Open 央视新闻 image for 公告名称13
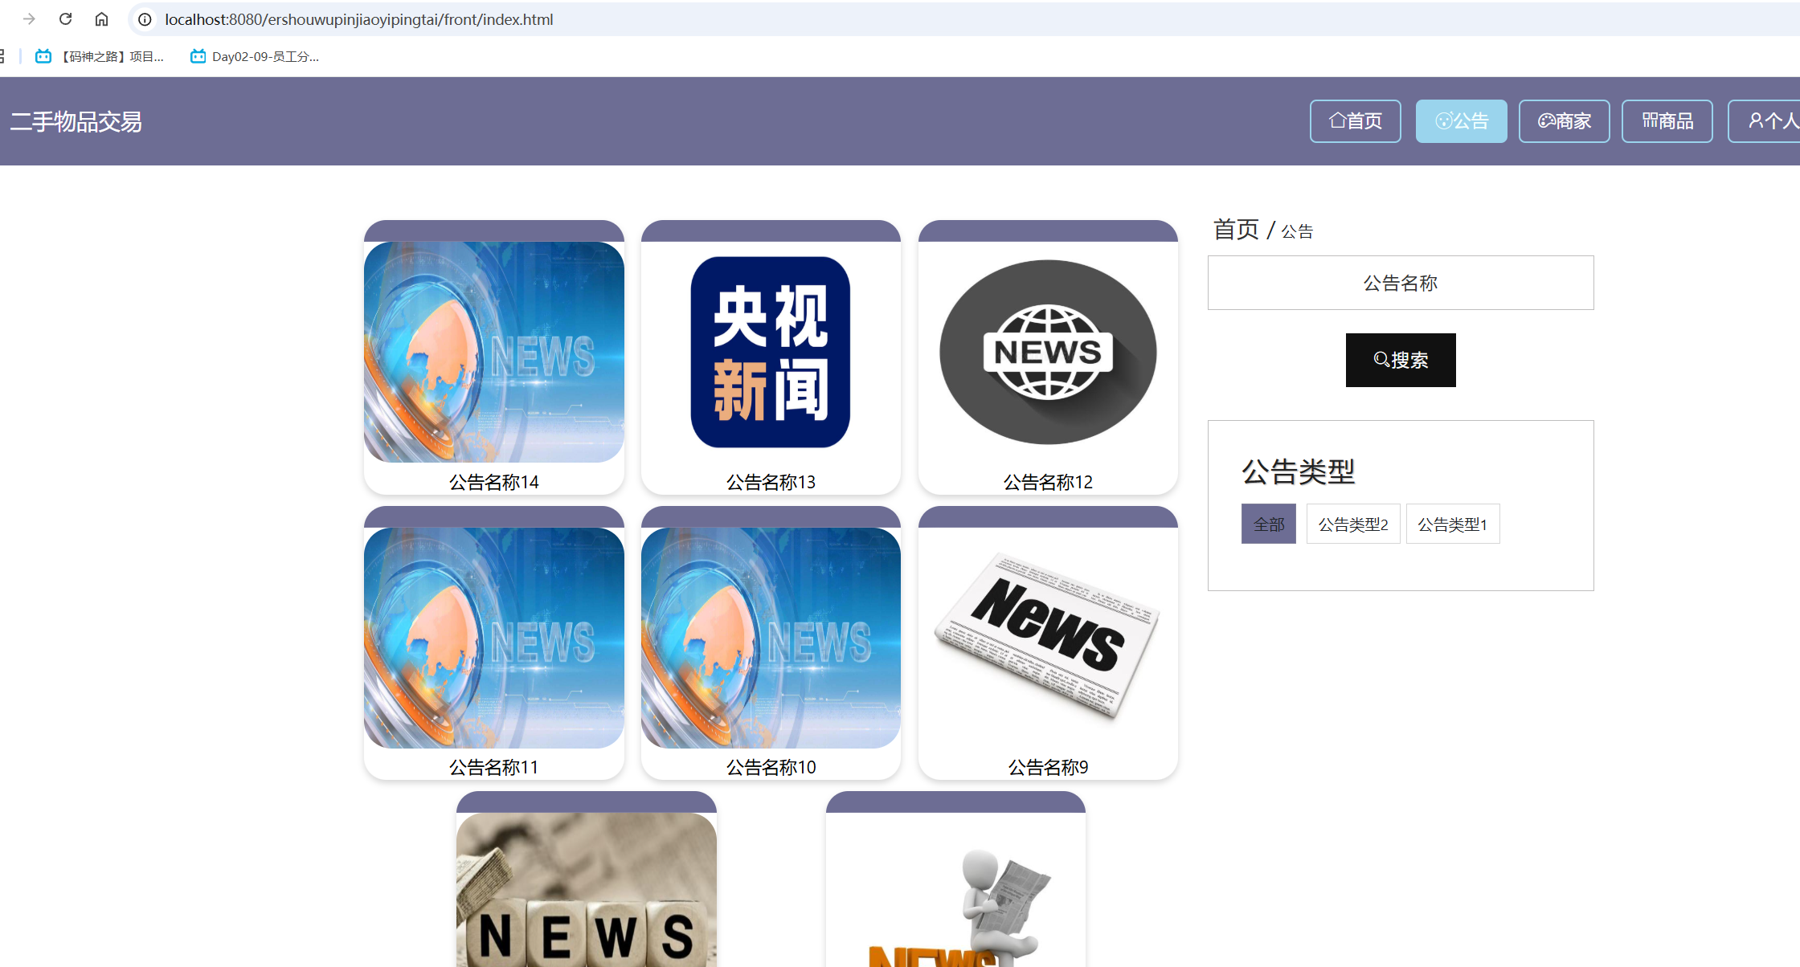The width and height of the screenshot is (1800, 967). (771, 352)
